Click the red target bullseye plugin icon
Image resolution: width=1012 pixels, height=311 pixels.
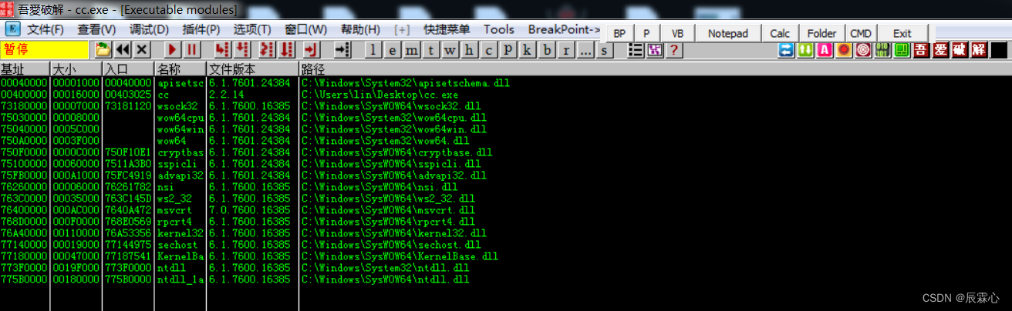863,50
